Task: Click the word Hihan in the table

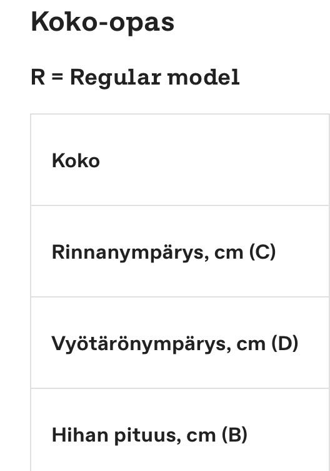Action: (80, 435)
